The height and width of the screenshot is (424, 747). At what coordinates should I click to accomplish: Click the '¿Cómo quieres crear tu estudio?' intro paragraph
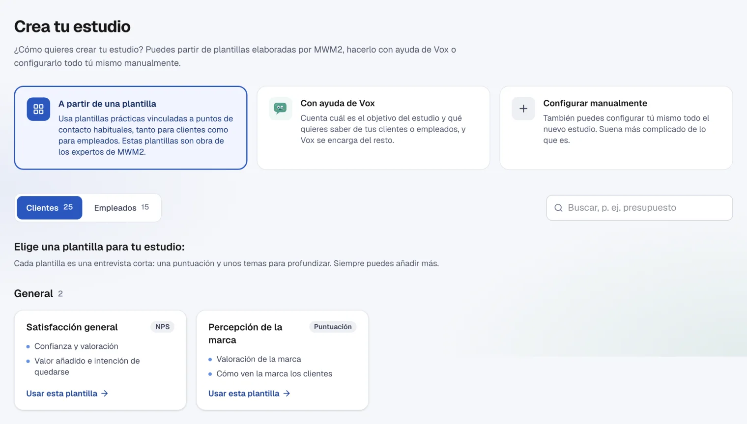point(235,56)
